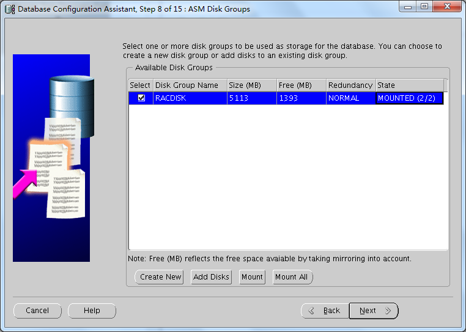Click the Disk Group Name column header
This screenshot has height=332, width=466.
point(190,85)
